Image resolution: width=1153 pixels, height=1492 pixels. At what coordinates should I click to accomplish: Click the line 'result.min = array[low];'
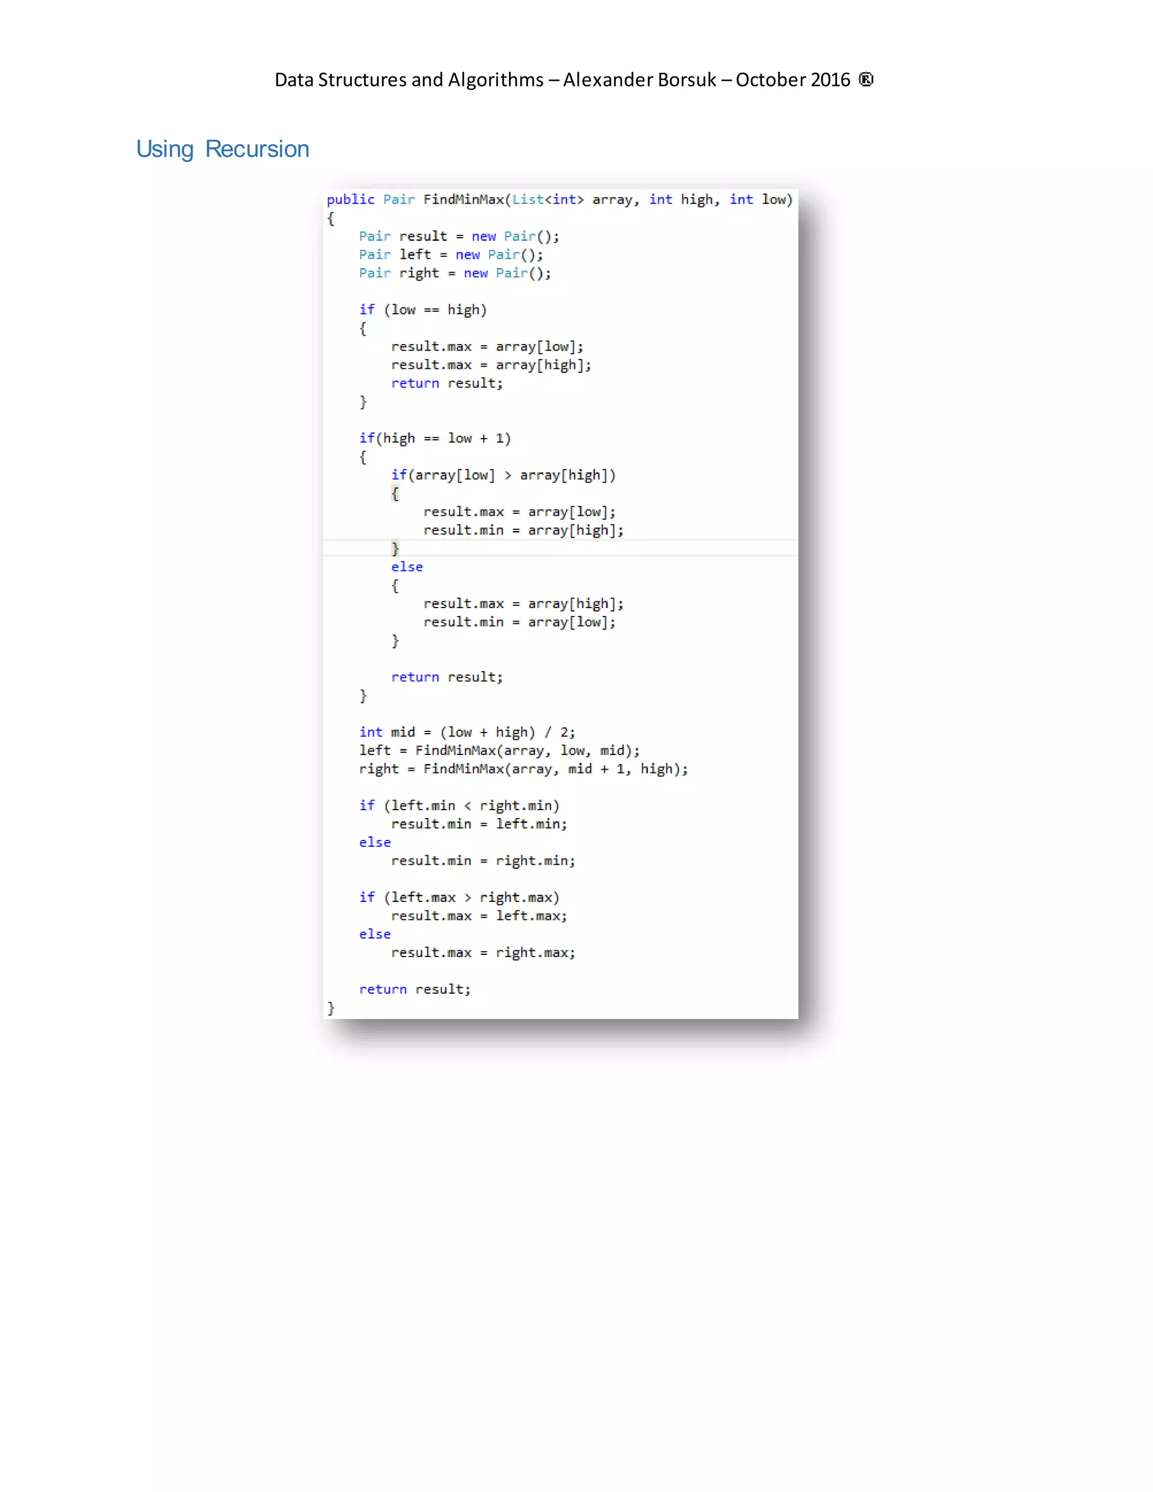coord(519,622)
